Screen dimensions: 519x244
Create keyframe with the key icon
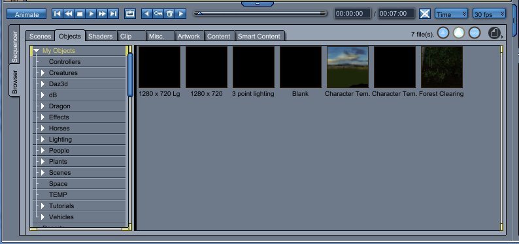coord(158,14)
